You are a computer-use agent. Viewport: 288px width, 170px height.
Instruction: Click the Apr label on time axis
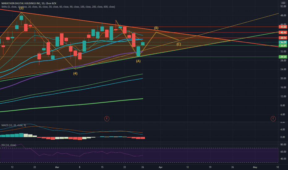[x=160, y=167]
